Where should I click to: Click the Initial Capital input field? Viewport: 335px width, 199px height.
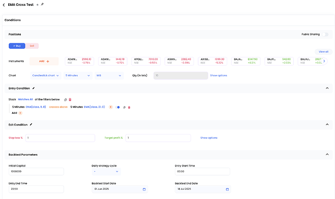tap(36, 171)
